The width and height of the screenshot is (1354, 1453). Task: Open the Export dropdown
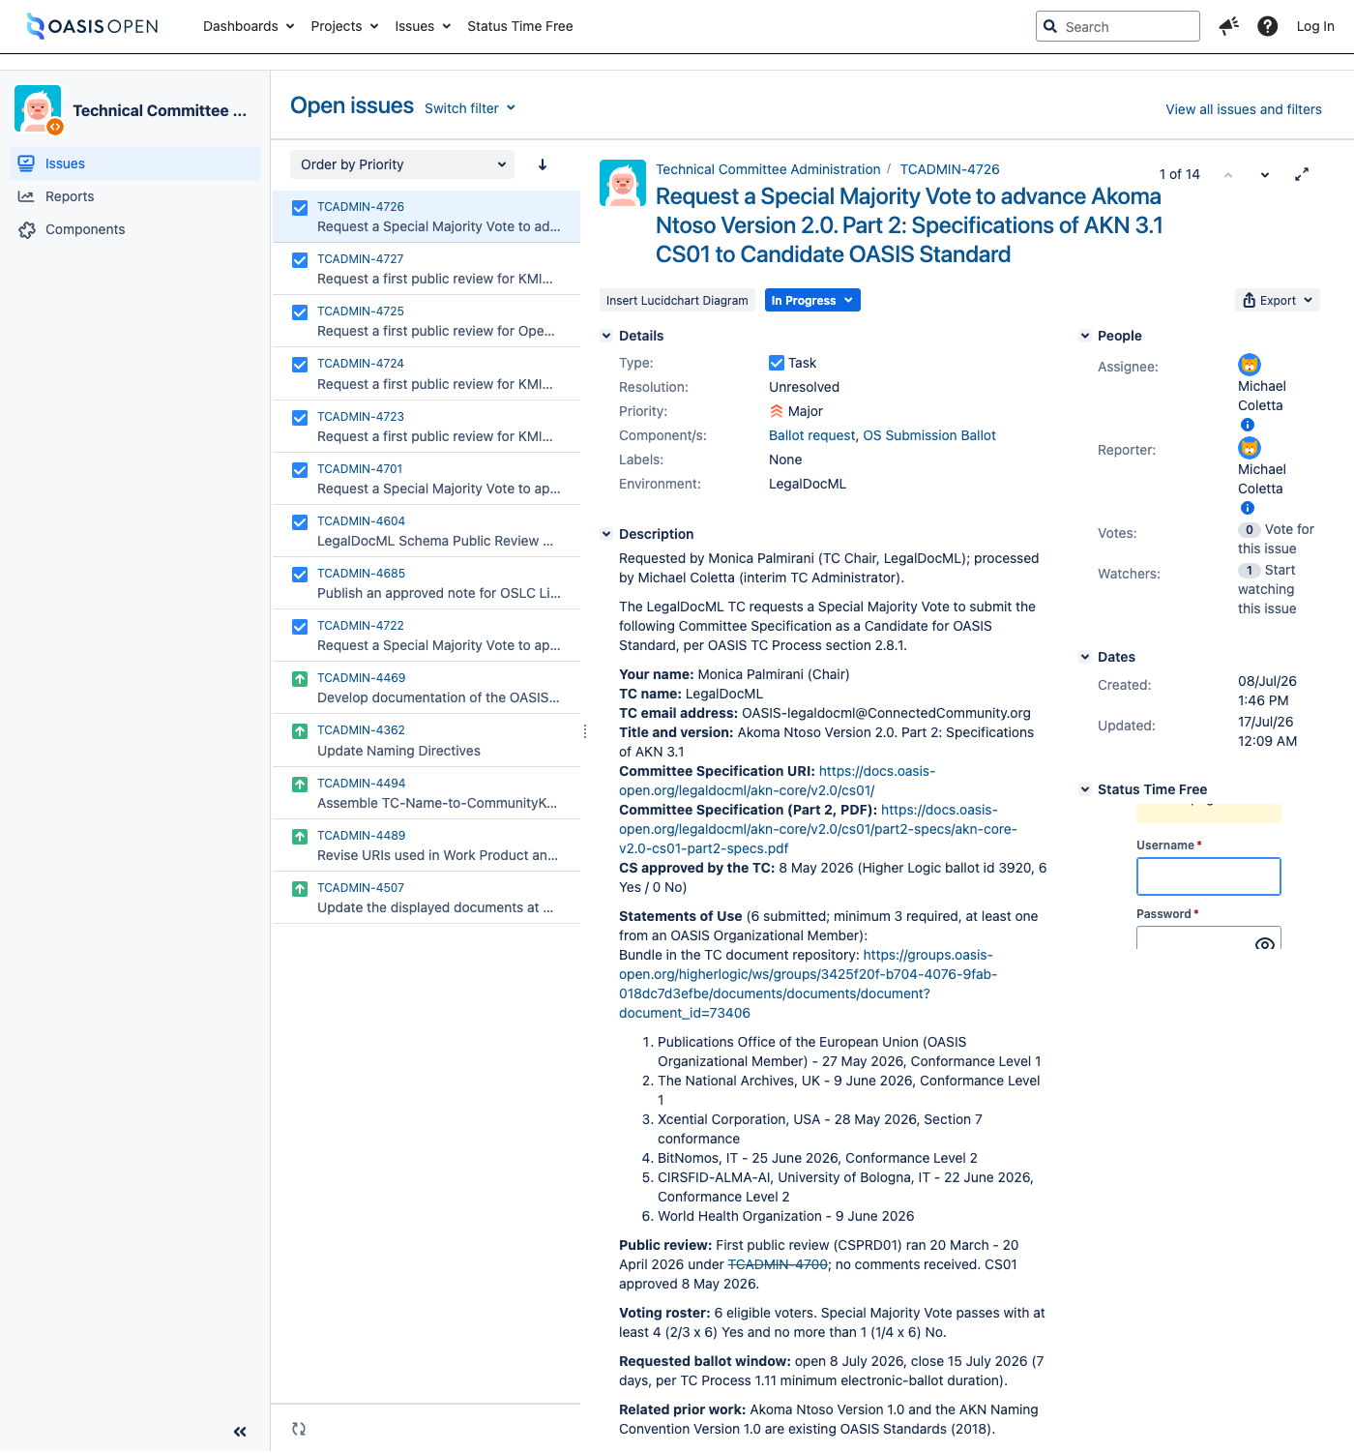point(1278,301)
